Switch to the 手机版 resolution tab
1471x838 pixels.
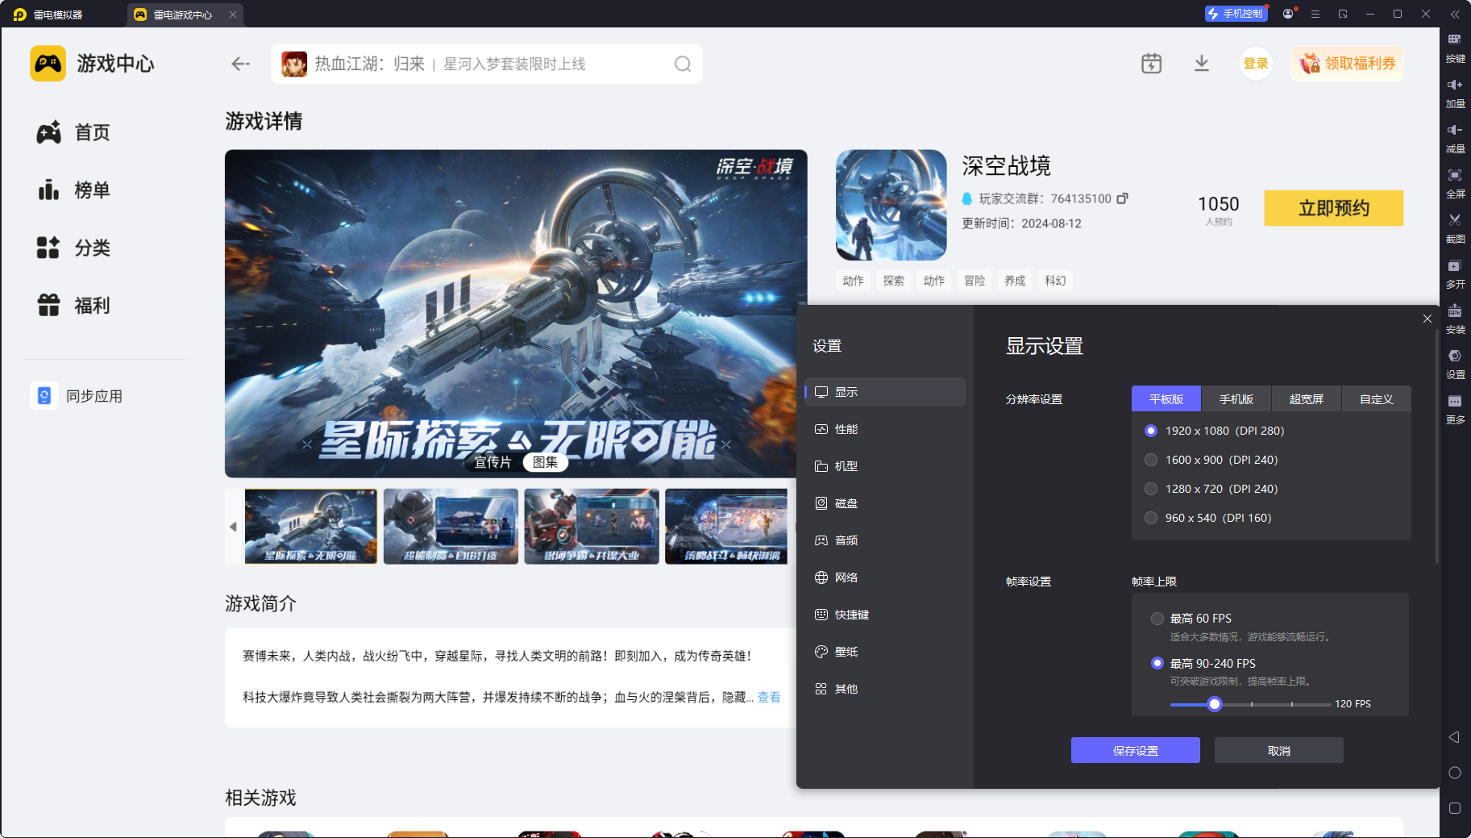pyautogui.click(x=1235, y=398)
